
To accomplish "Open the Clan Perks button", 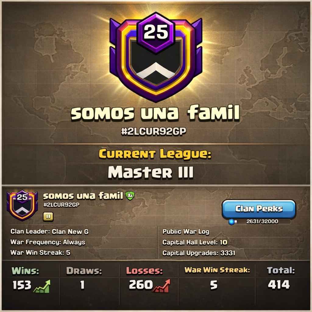I will (x=259, y=209).
